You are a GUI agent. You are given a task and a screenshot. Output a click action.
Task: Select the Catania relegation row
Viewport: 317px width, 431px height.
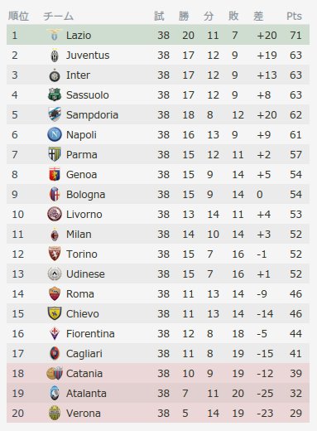(158, 373)
